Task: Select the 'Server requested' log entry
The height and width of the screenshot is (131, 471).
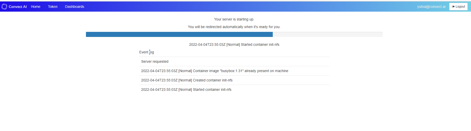Action: coord(234,61)
